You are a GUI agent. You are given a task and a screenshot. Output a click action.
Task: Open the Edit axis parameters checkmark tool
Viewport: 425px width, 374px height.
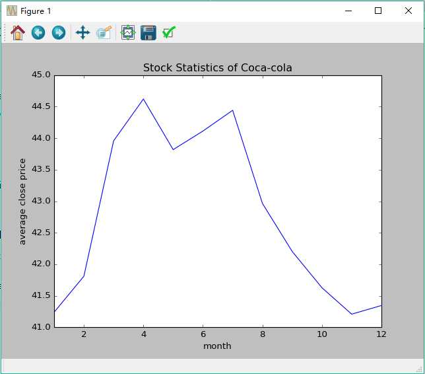click(168, 32)
